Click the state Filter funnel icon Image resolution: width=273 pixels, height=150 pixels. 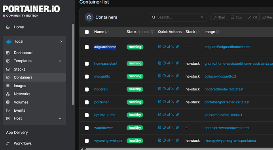coord(152,32)
